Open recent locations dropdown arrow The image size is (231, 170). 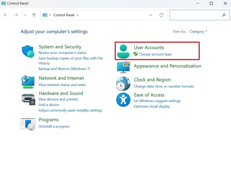[x=25, y=15]
